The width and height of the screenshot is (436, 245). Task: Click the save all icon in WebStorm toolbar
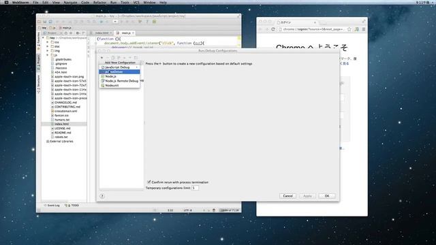tap(45, 22)
